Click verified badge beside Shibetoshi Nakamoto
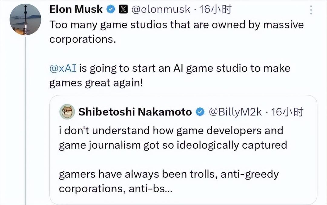 (200, 112)
